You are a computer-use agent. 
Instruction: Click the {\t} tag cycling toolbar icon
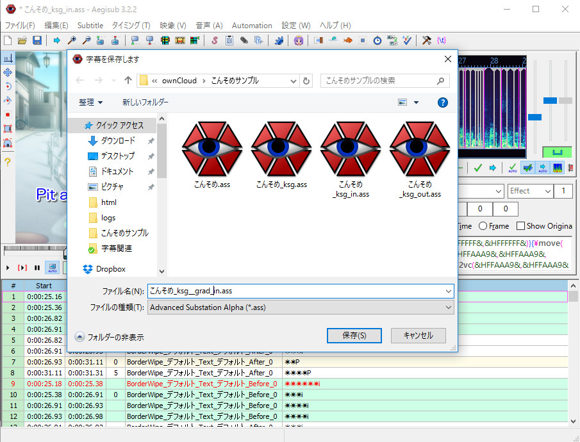click(442, 40)
